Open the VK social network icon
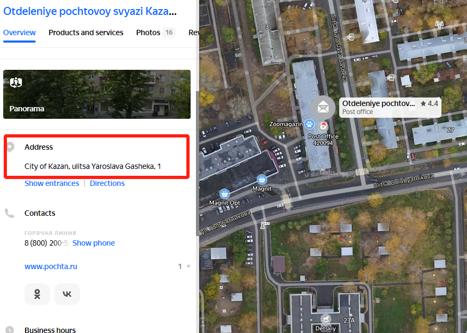 67,294
